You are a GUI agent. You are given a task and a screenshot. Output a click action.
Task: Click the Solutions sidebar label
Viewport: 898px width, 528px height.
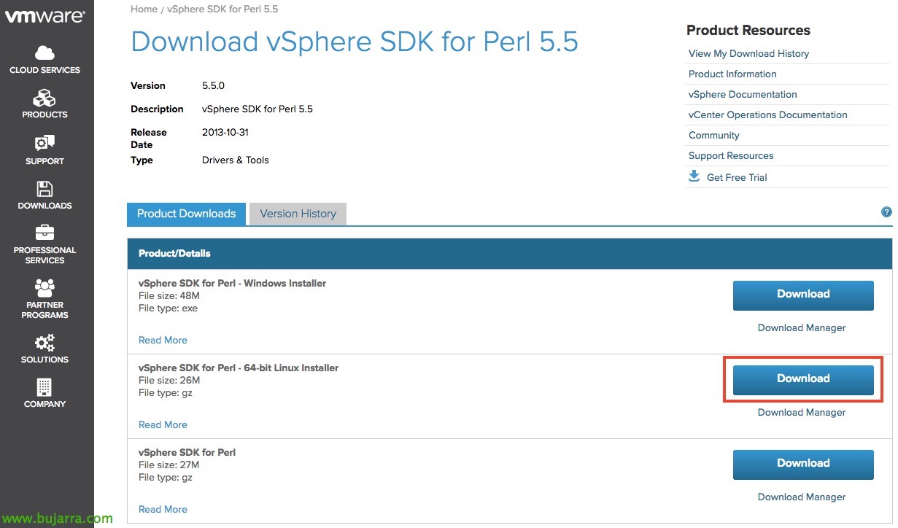click(x=44, y=360)
